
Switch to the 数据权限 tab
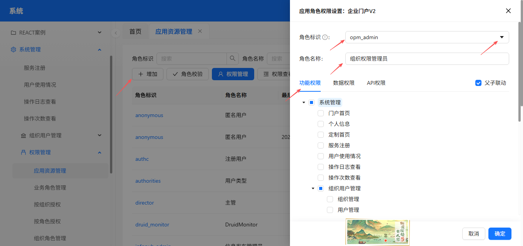pyautogui.click(x=344, y=83)
